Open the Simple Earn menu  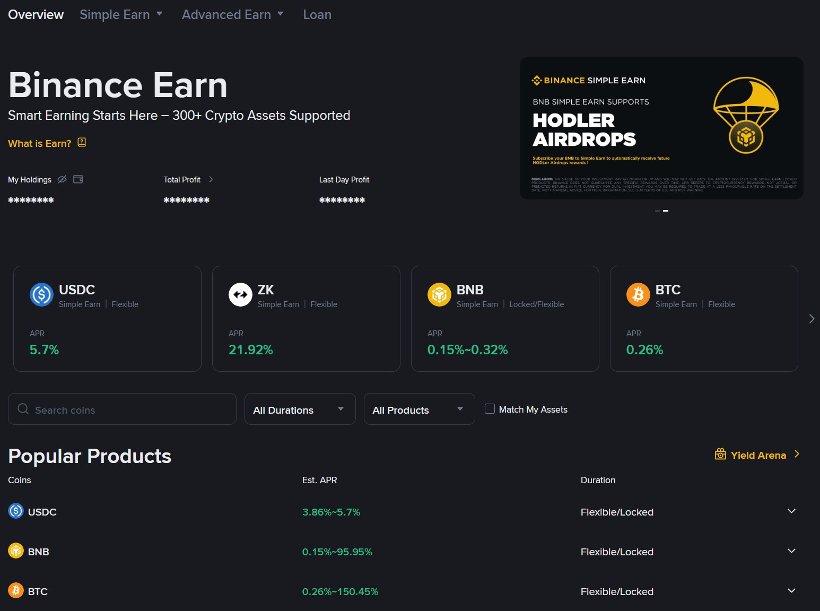point(120,15)
